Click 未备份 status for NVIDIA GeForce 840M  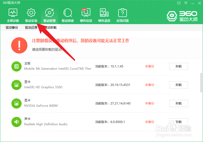pos(149,103)
